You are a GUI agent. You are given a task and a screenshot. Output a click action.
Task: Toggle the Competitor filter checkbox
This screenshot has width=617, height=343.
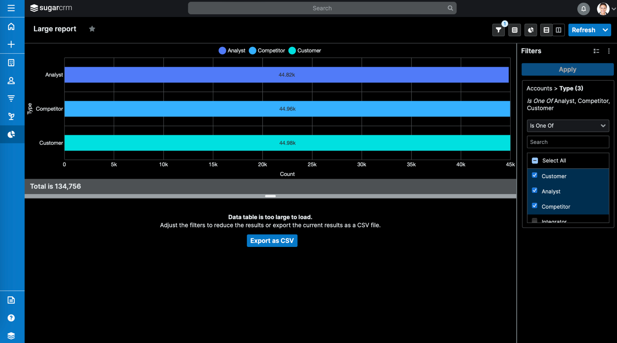[534, 206]
